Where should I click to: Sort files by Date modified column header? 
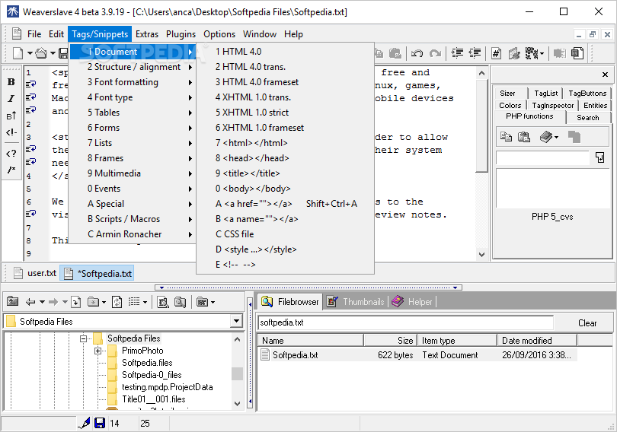537,341
